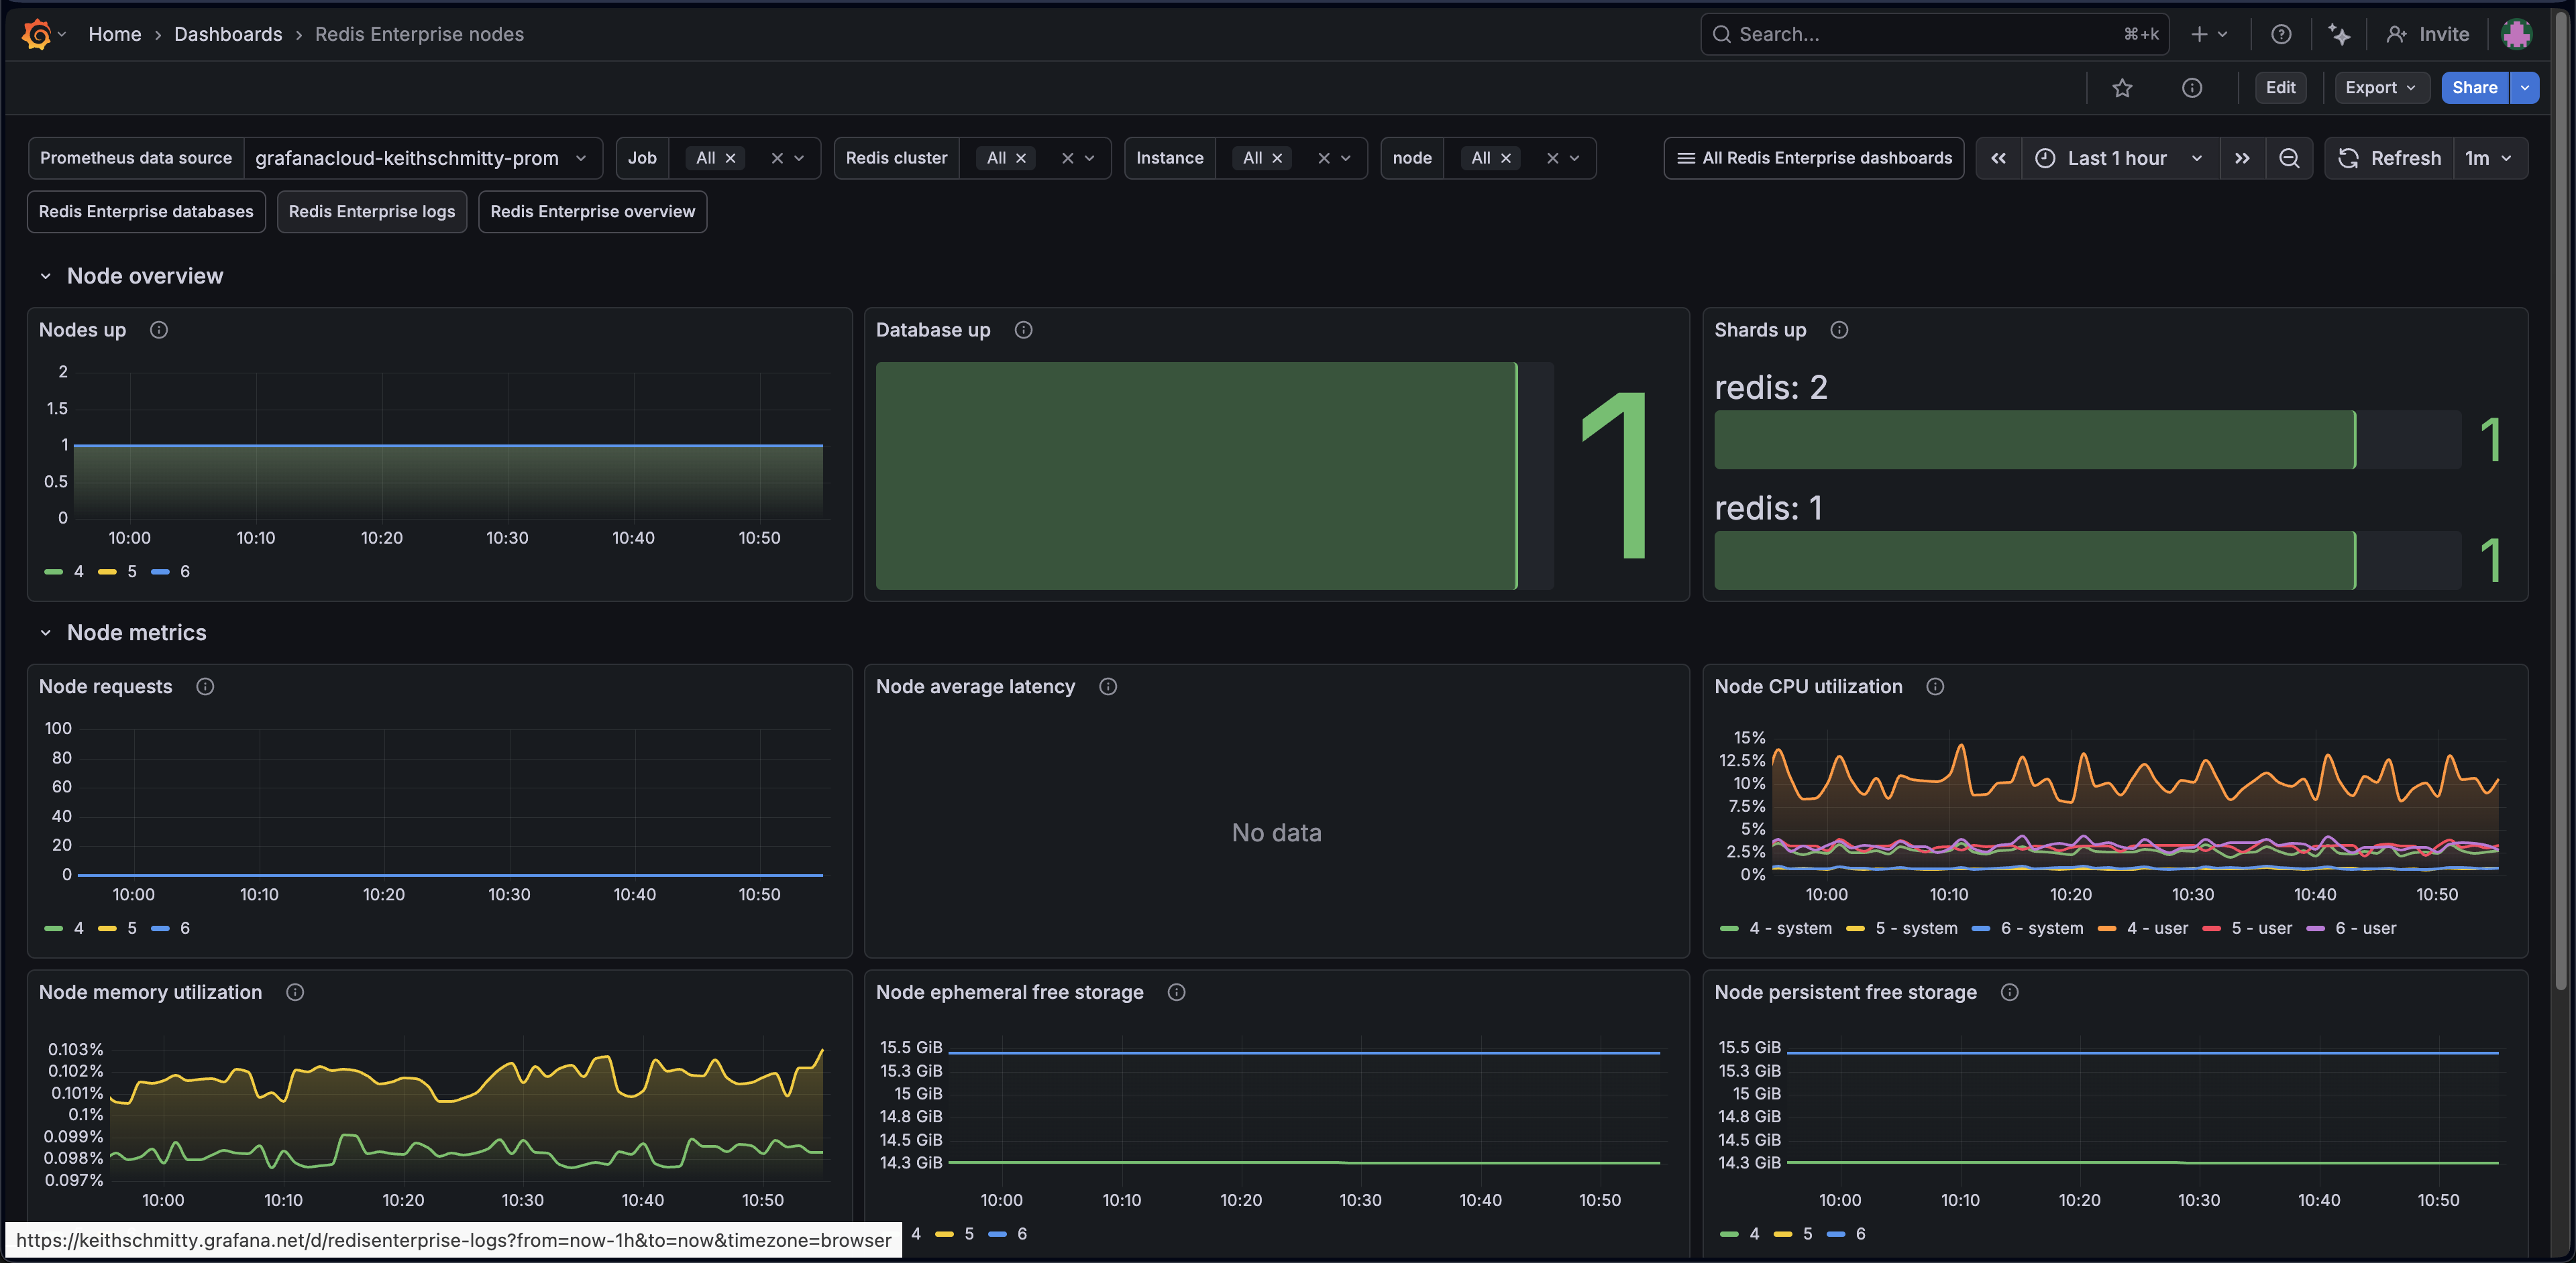Click the Refresh button
This screenshot has width=2576, height=1263.
coord(2390,158)
